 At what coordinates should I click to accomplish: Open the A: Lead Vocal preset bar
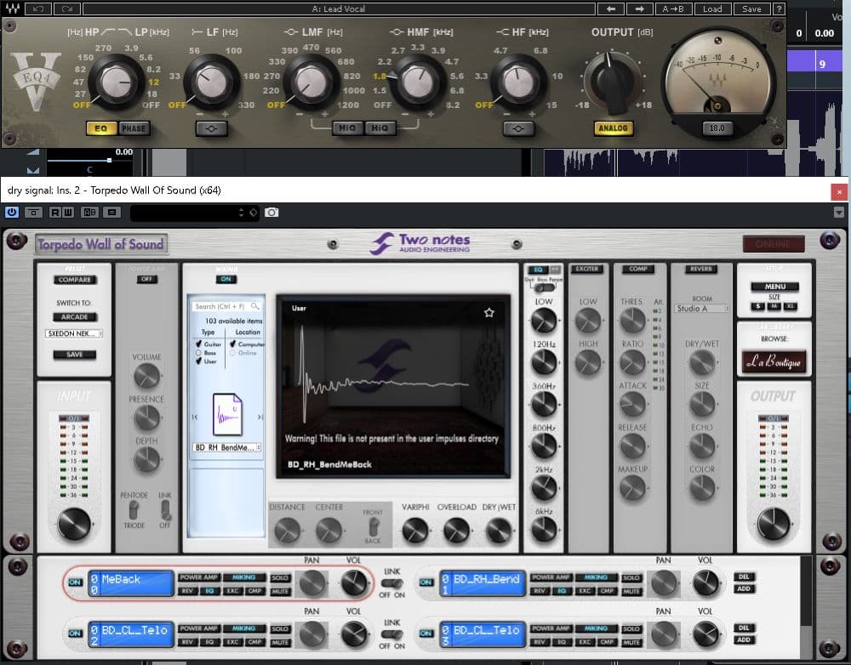[x=339, y=9]
